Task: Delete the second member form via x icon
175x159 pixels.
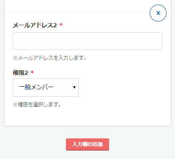Action: [158, 13]
